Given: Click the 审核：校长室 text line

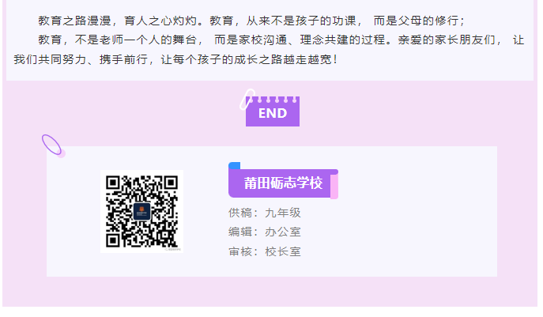Looking at the screenshot, I should 265,251.
